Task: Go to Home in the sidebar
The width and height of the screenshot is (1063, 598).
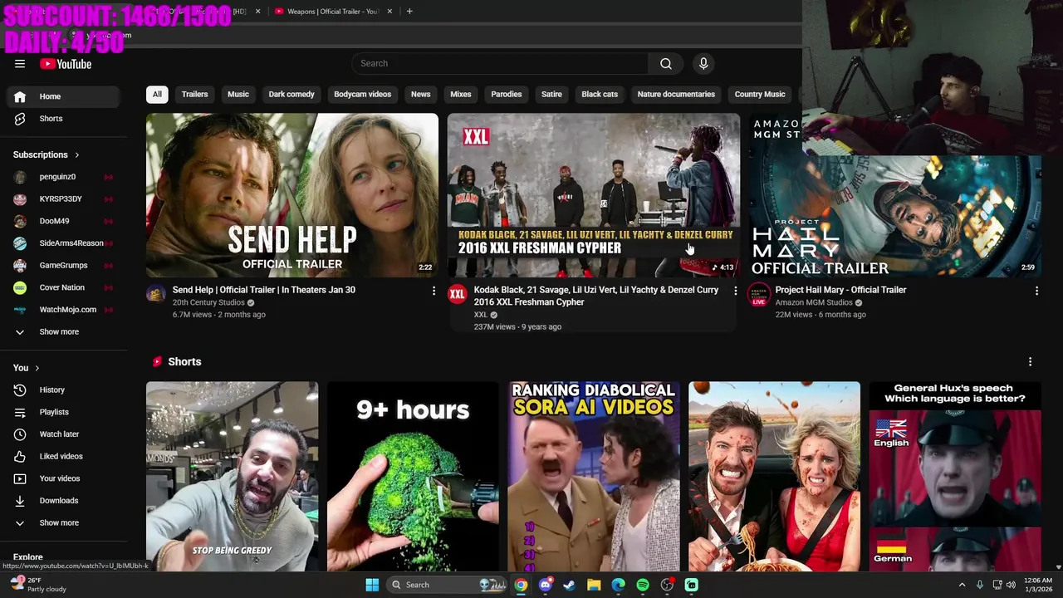Action: pyautogui.click(x=63, y=96)
